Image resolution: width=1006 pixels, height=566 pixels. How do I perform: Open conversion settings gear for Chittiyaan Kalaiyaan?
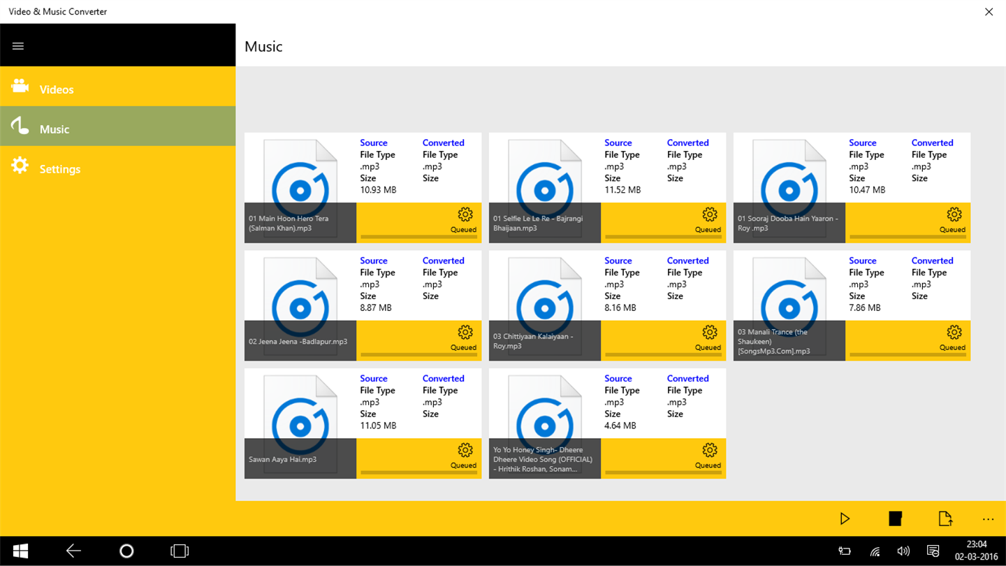(x=710, y=333)
